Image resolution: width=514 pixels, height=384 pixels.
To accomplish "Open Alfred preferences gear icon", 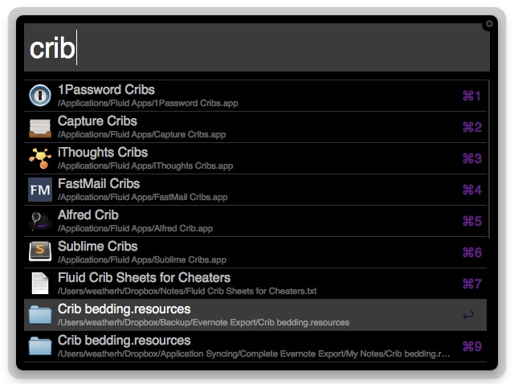I will tap(489, 24).
